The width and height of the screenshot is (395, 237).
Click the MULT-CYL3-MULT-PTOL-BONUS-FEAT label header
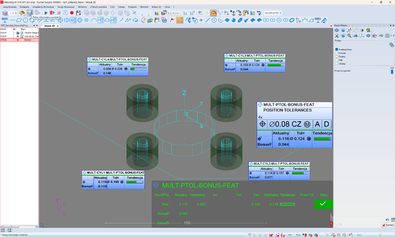tap(255, 55)
